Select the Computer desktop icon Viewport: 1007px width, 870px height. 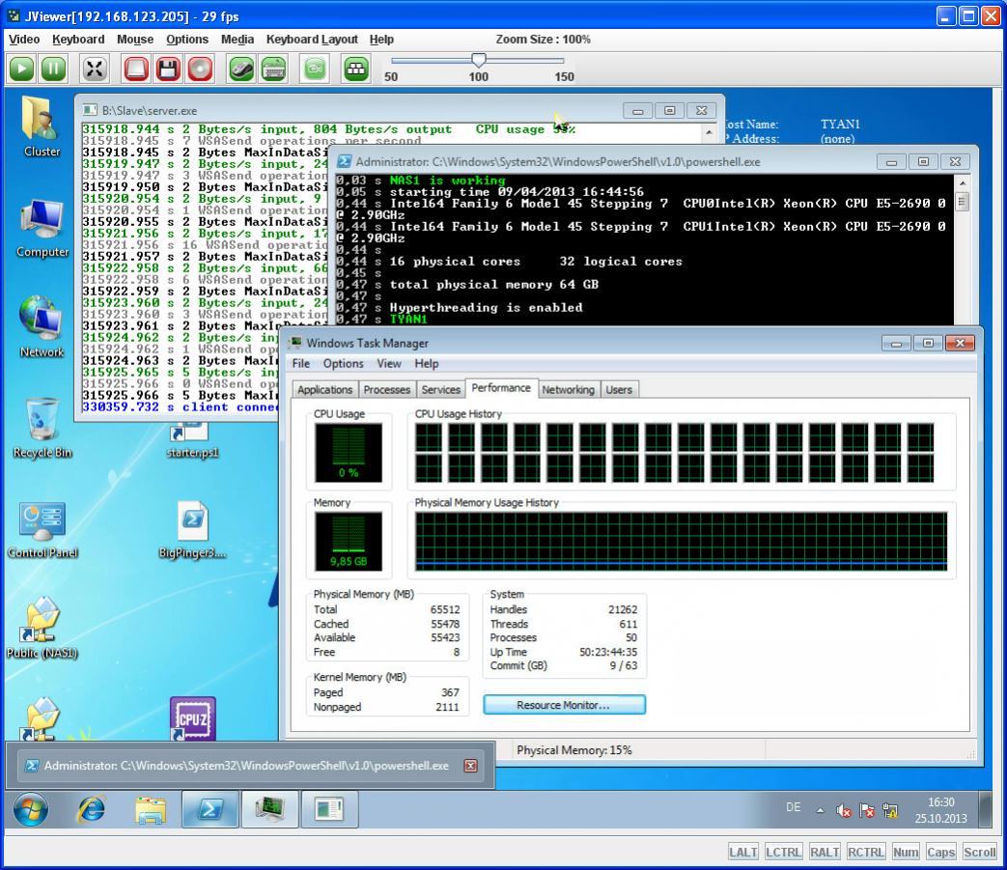click(x=42, y=228)
